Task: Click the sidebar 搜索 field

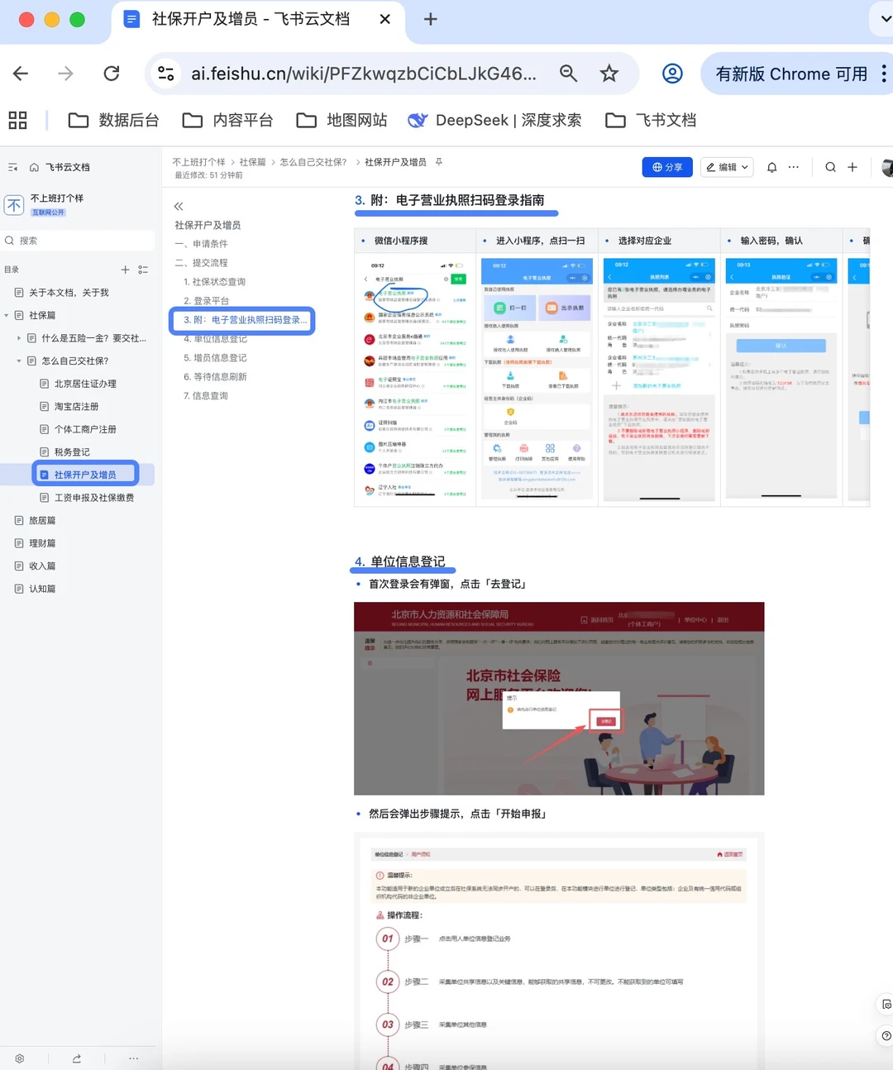Action: 78,241
